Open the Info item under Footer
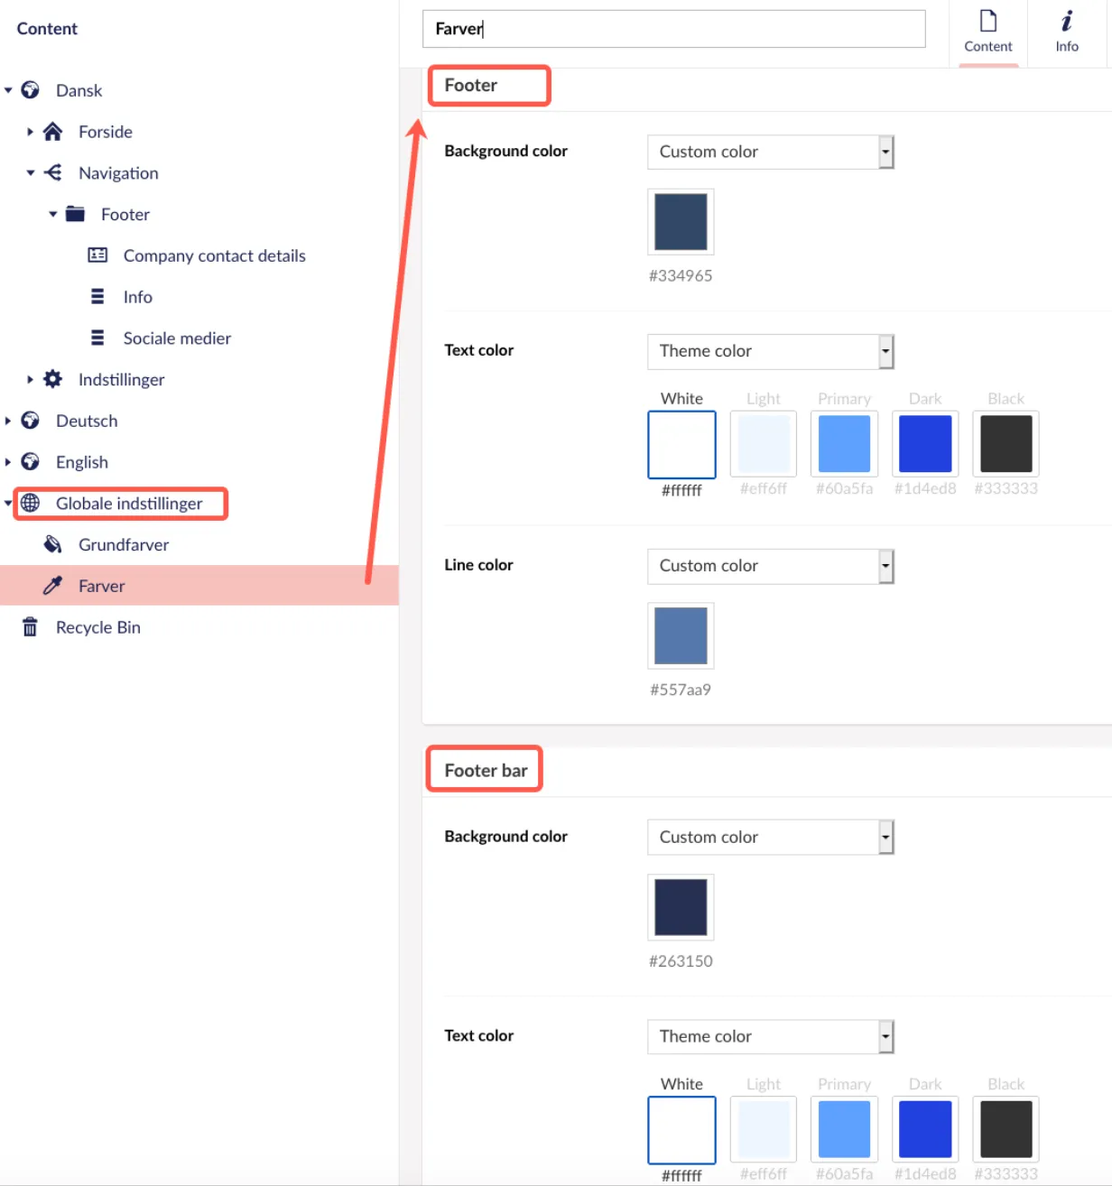1112x1186 pixels. click(x=138, y=297)
